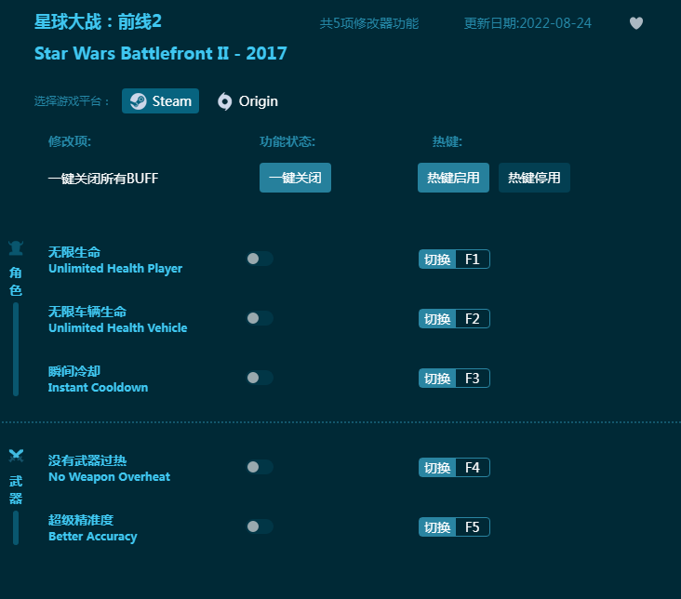Image resolution: width=681 pixels, height=599 pixels.
Task: Click the Origin logo icon
Action: pos(224,101)
